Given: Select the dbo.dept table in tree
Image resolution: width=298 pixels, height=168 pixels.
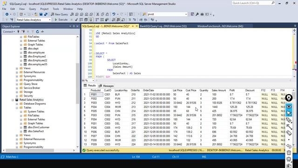Looking at the screenshot, I should click(33, 49).
